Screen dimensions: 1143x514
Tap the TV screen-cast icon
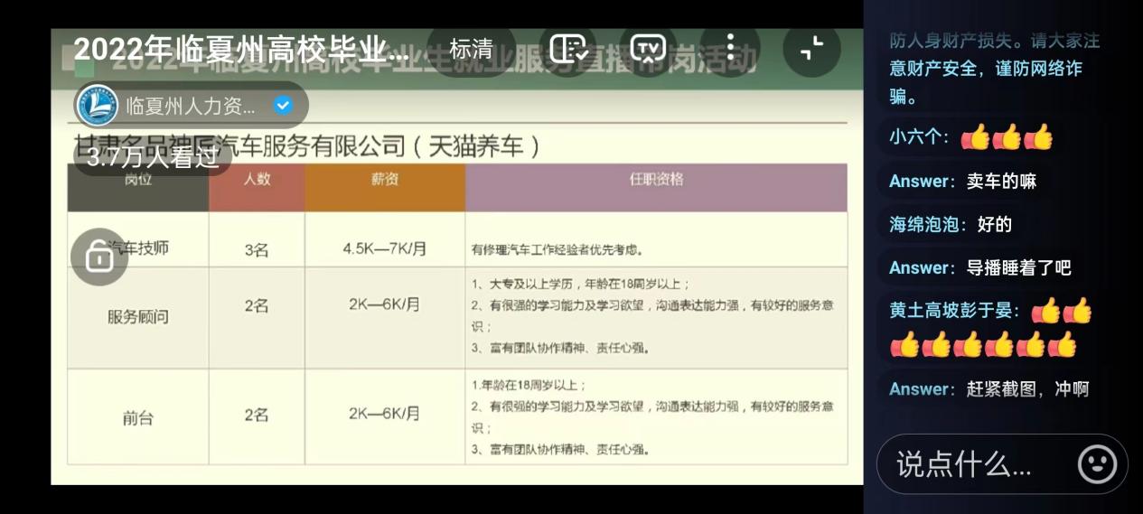pos(648,49)
